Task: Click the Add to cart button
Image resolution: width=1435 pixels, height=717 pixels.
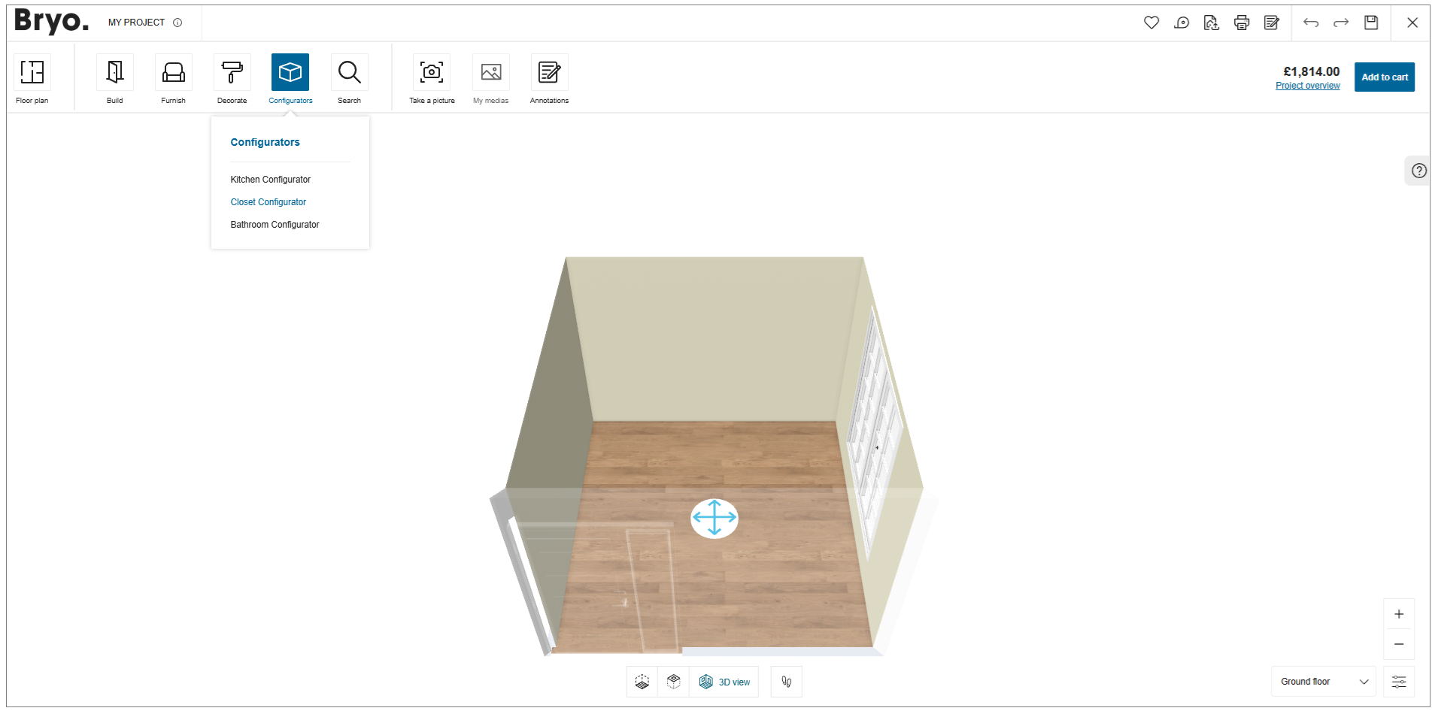Action: [1385, 77]
